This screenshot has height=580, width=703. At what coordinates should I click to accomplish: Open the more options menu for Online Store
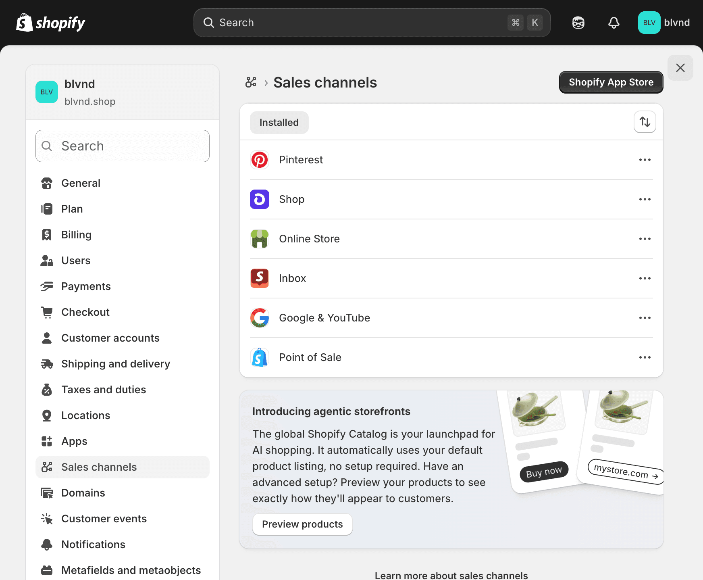(x=645, y=239)
